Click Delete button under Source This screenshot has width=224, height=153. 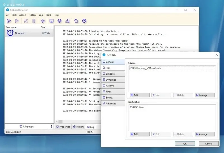[x=183, y=95]
